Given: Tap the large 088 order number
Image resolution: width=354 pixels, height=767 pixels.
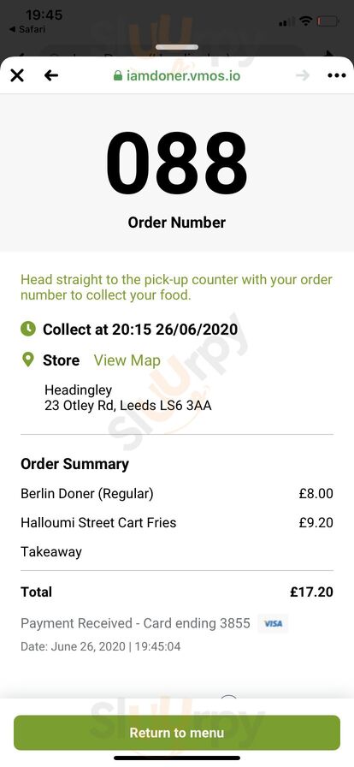Looking at the screenshot, I should click(x=176, y=164).
